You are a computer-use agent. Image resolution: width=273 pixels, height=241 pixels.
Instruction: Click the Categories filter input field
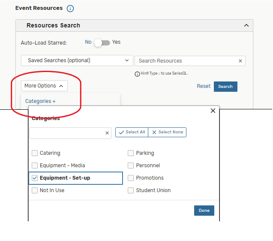coord(66,133)
